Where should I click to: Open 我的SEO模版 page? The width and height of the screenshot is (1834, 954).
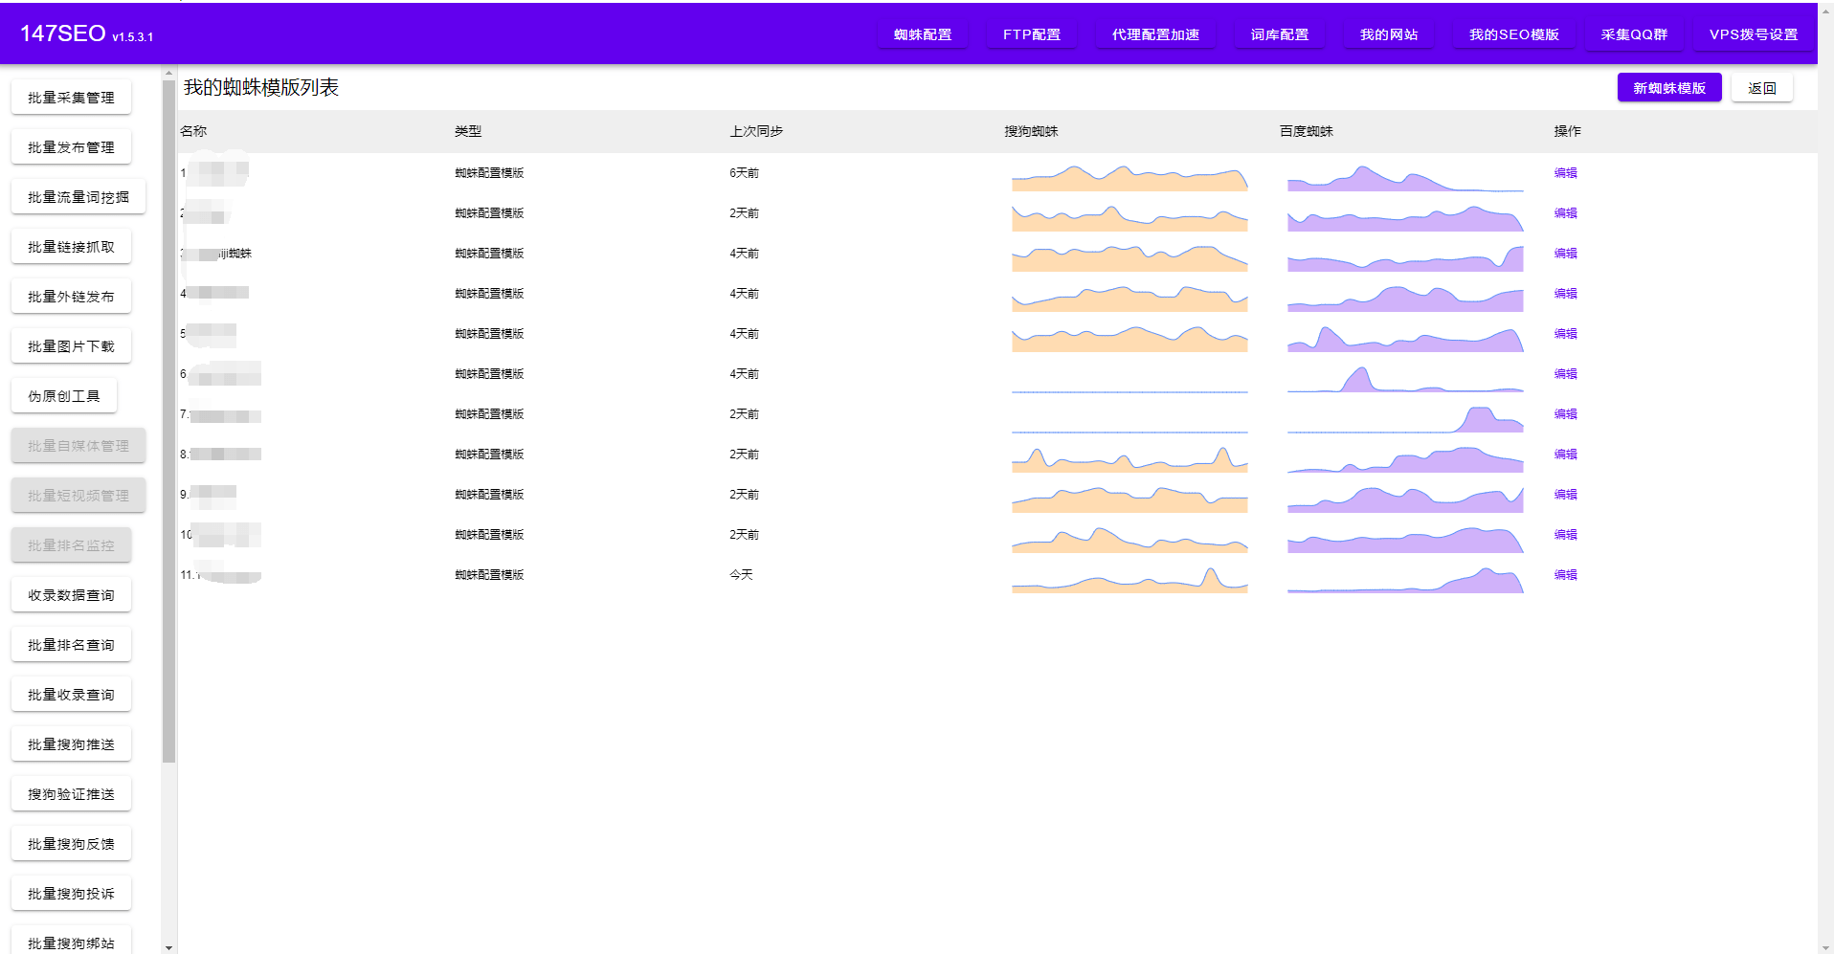1513,34
